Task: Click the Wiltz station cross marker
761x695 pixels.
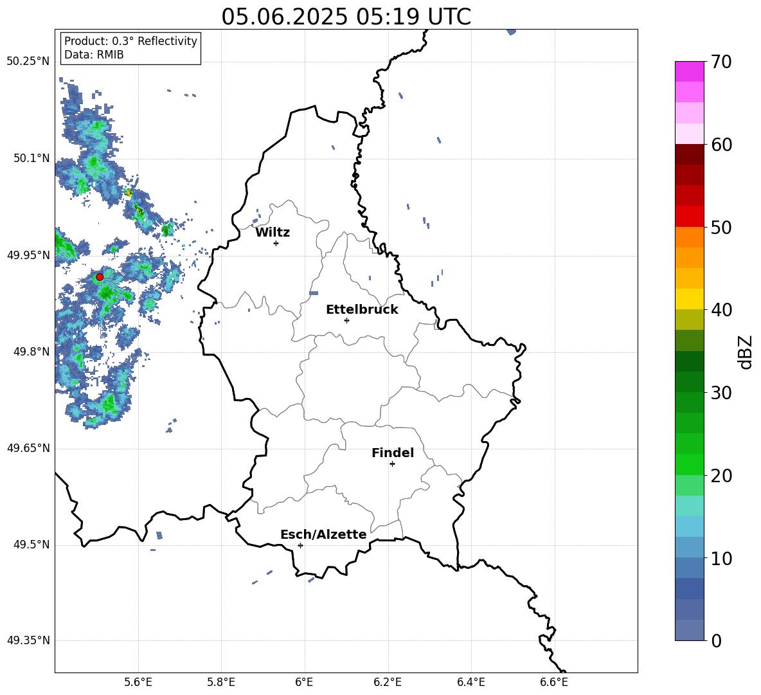Action: (x=276, y=243)
